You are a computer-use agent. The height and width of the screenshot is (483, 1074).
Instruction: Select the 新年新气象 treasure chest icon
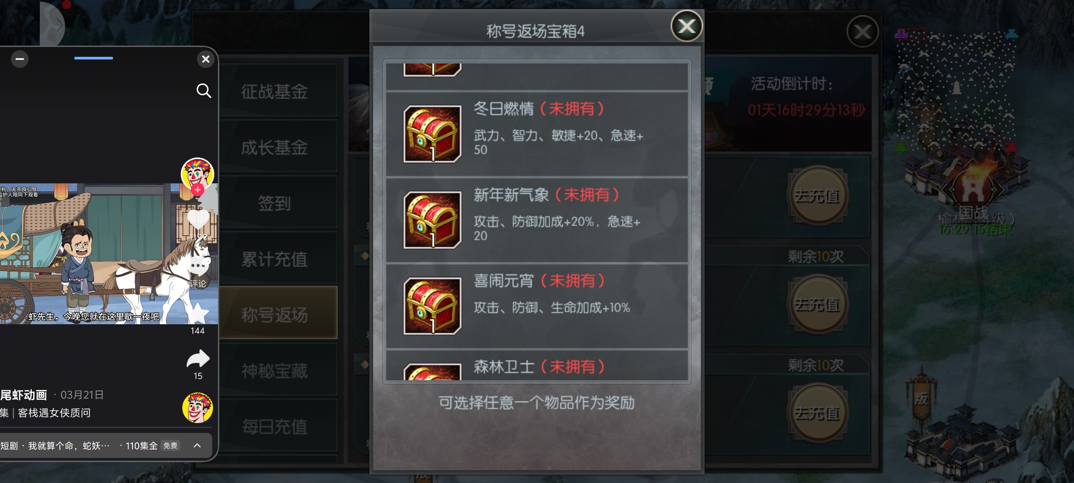click(432, 220)
